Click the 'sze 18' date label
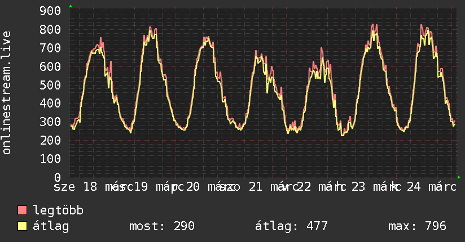 click(x=75, y=187)
